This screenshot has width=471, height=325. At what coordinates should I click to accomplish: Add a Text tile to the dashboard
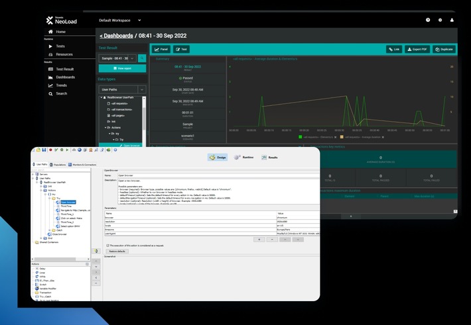pyautogui.click(x=181, y=49)
